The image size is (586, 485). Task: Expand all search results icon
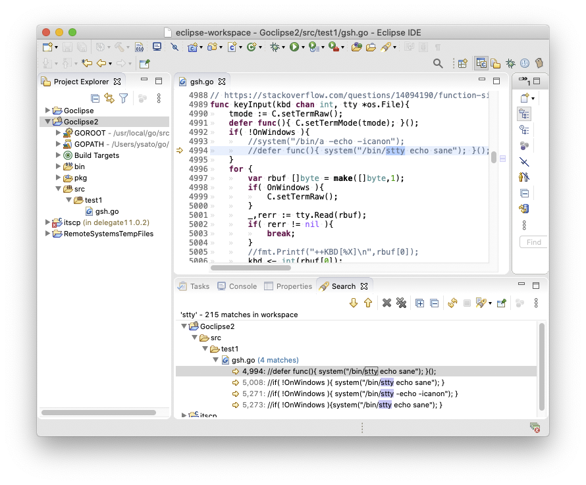pyautogui.click(x=419, y=303)
